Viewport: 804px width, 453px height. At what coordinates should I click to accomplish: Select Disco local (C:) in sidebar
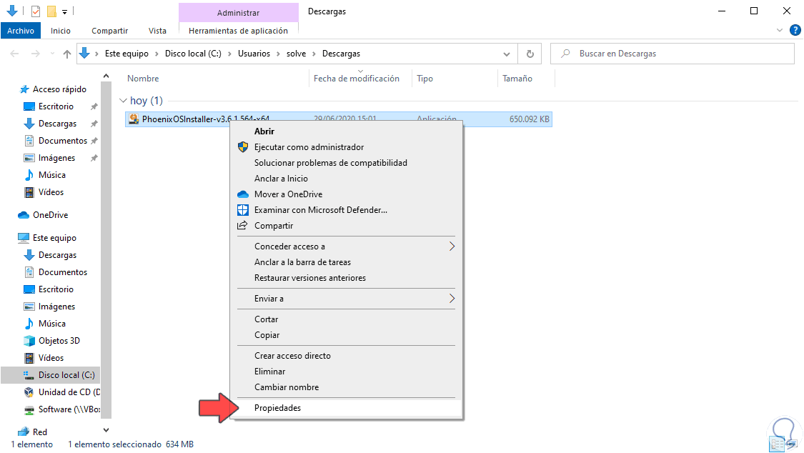[x=66, y=375]
